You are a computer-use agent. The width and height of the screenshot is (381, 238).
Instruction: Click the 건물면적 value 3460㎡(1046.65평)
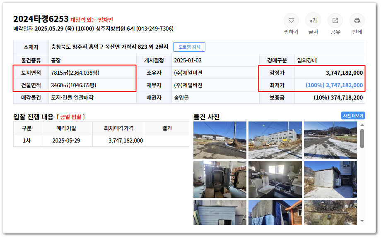pyautogui.click(x=74, y=85)
